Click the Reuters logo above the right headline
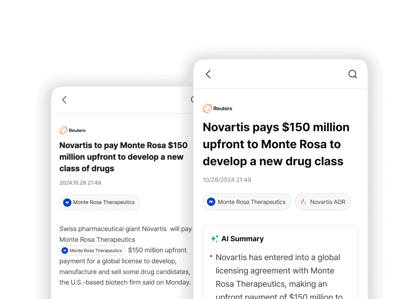The height and width of the screenshot is (299, 418). (207, 108)
